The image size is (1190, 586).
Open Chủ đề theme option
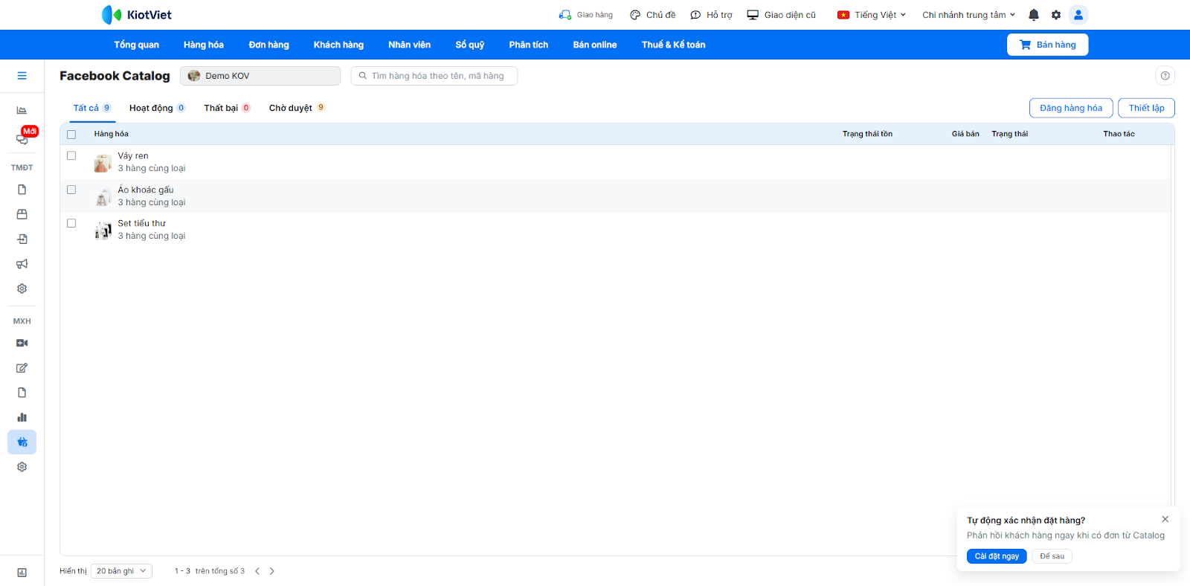[x=653, y=15]
